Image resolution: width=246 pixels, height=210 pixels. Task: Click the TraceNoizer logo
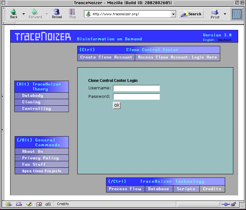[43, 36]
